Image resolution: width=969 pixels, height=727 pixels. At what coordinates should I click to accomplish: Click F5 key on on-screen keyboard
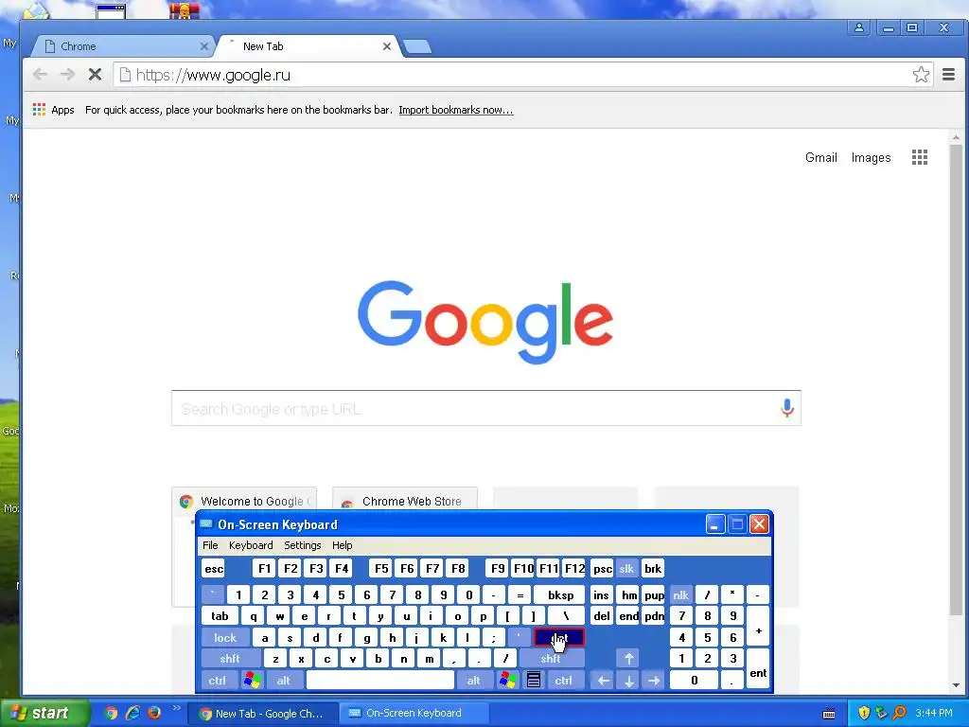coord(381,568)
